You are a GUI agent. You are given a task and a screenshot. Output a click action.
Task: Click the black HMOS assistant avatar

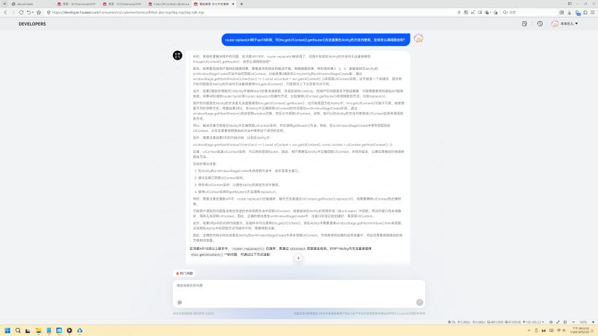[177, 55]
